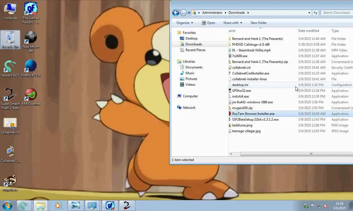Screen dimensions: 353x211
Task: Open the Music library
Action: pyautogui.click(x=190, y=73)
